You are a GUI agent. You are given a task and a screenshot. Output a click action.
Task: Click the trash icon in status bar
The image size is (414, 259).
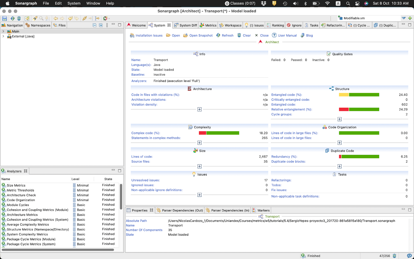click(x=394, y=256)
